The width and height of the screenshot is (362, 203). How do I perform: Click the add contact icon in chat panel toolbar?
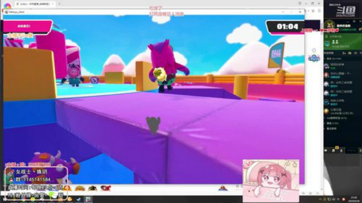tap(344, 53)
